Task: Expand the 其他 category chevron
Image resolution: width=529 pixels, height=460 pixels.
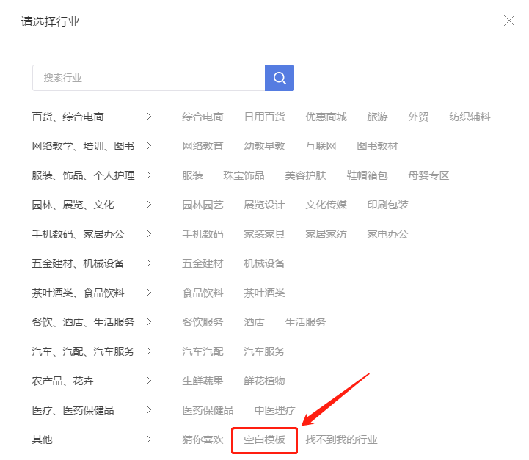Action: tap(149, 439)
